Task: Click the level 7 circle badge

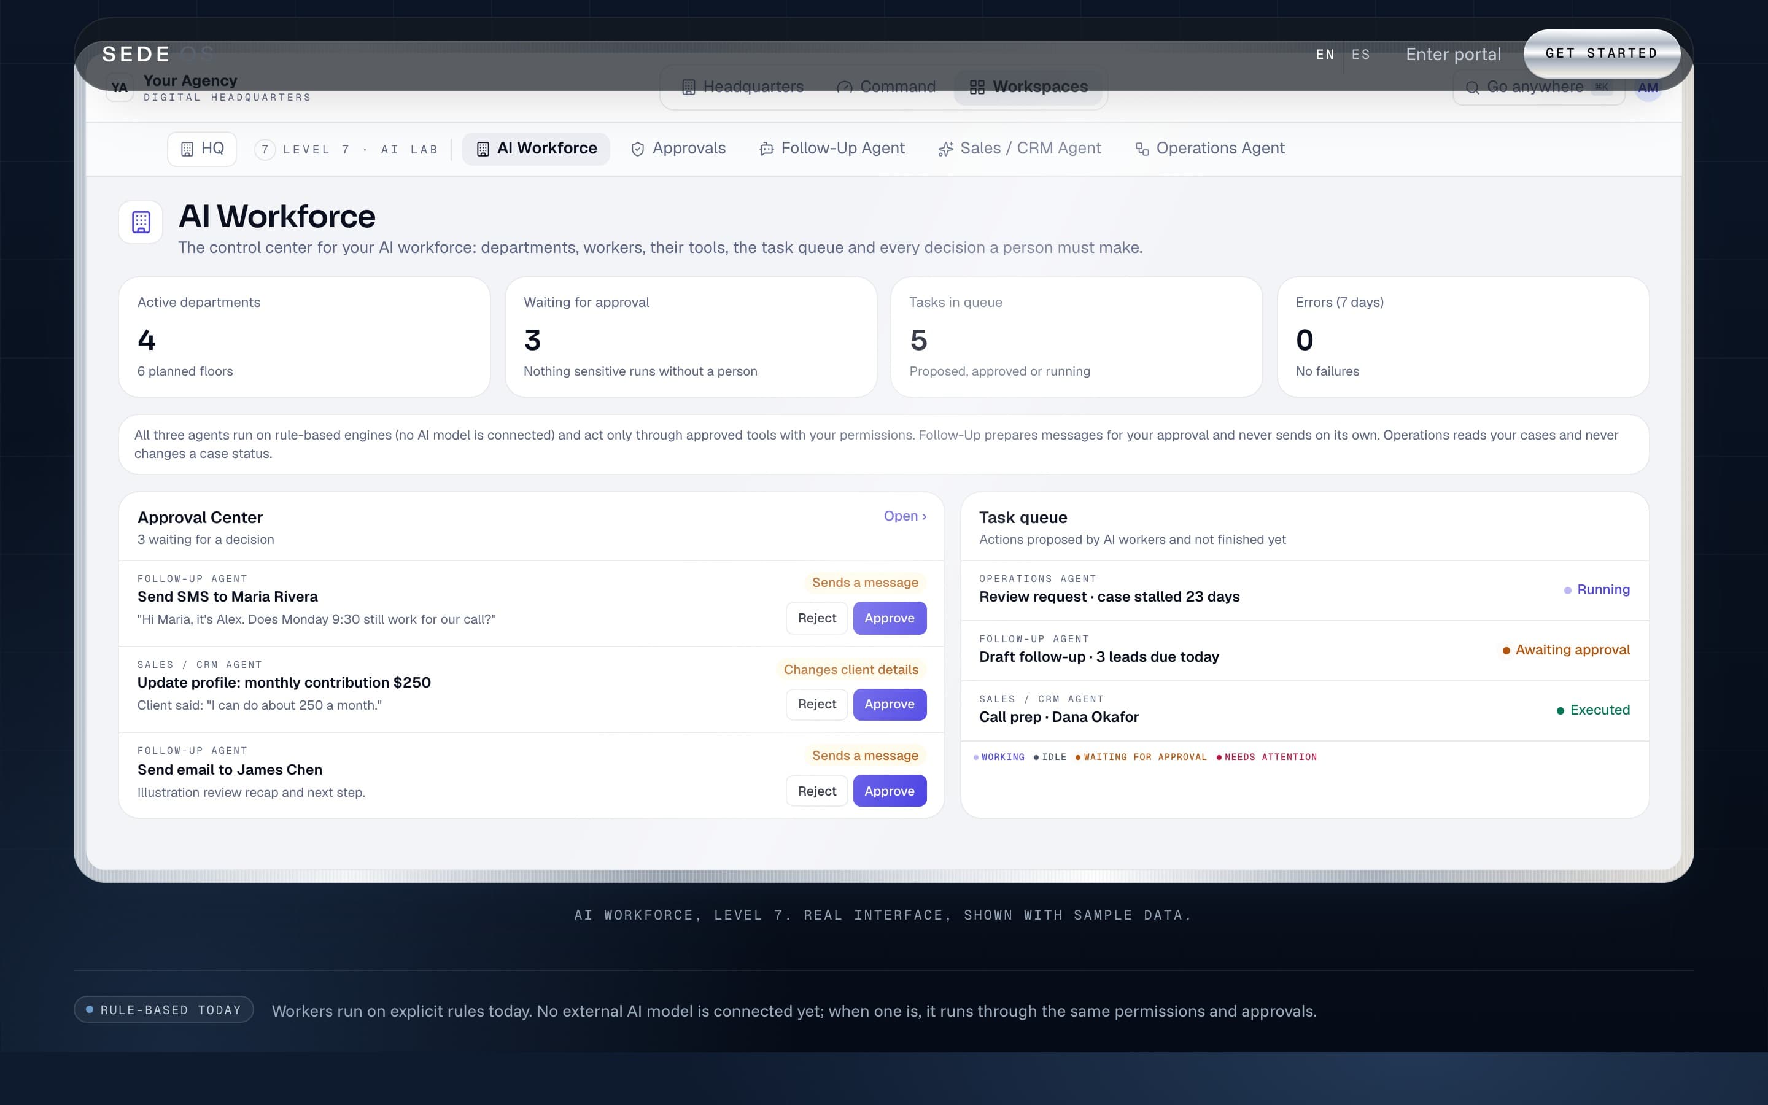Action: pos(265,149)
